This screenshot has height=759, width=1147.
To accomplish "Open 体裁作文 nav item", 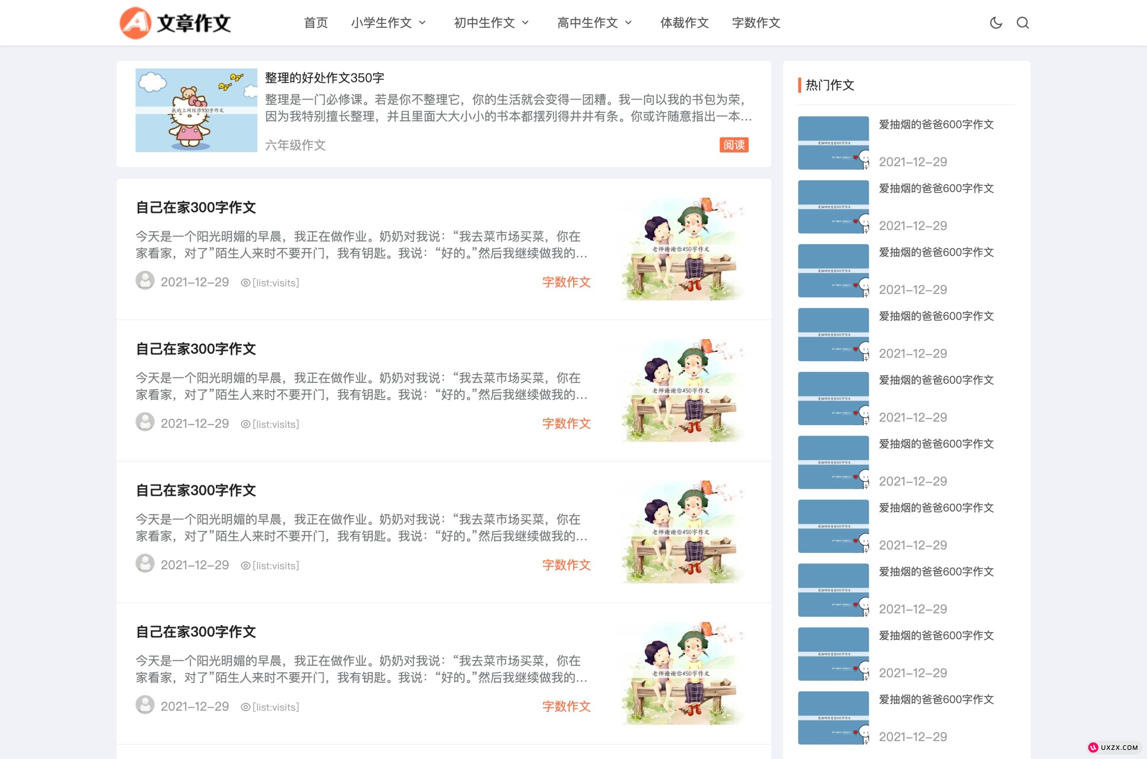I will click(684, 23).
